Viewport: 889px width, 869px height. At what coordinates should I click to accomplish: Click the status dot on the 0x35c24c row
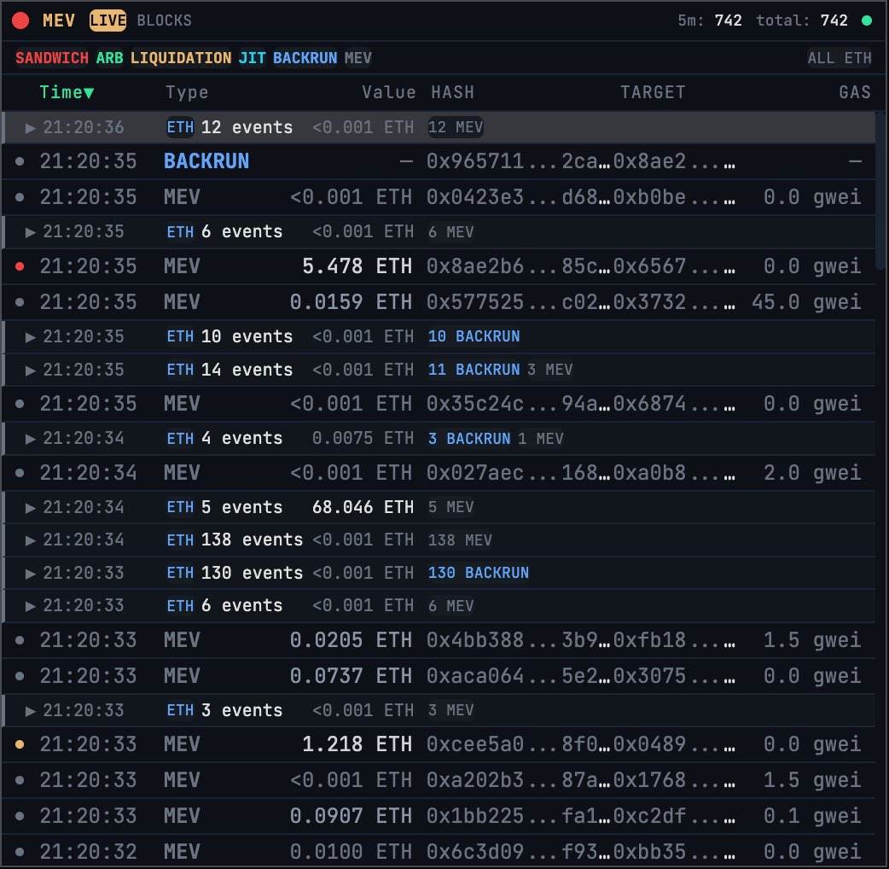(20, 404)
